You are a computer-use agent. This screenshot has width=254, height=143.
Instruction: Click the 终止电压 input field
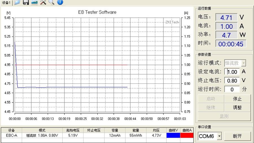click(232, 80)
